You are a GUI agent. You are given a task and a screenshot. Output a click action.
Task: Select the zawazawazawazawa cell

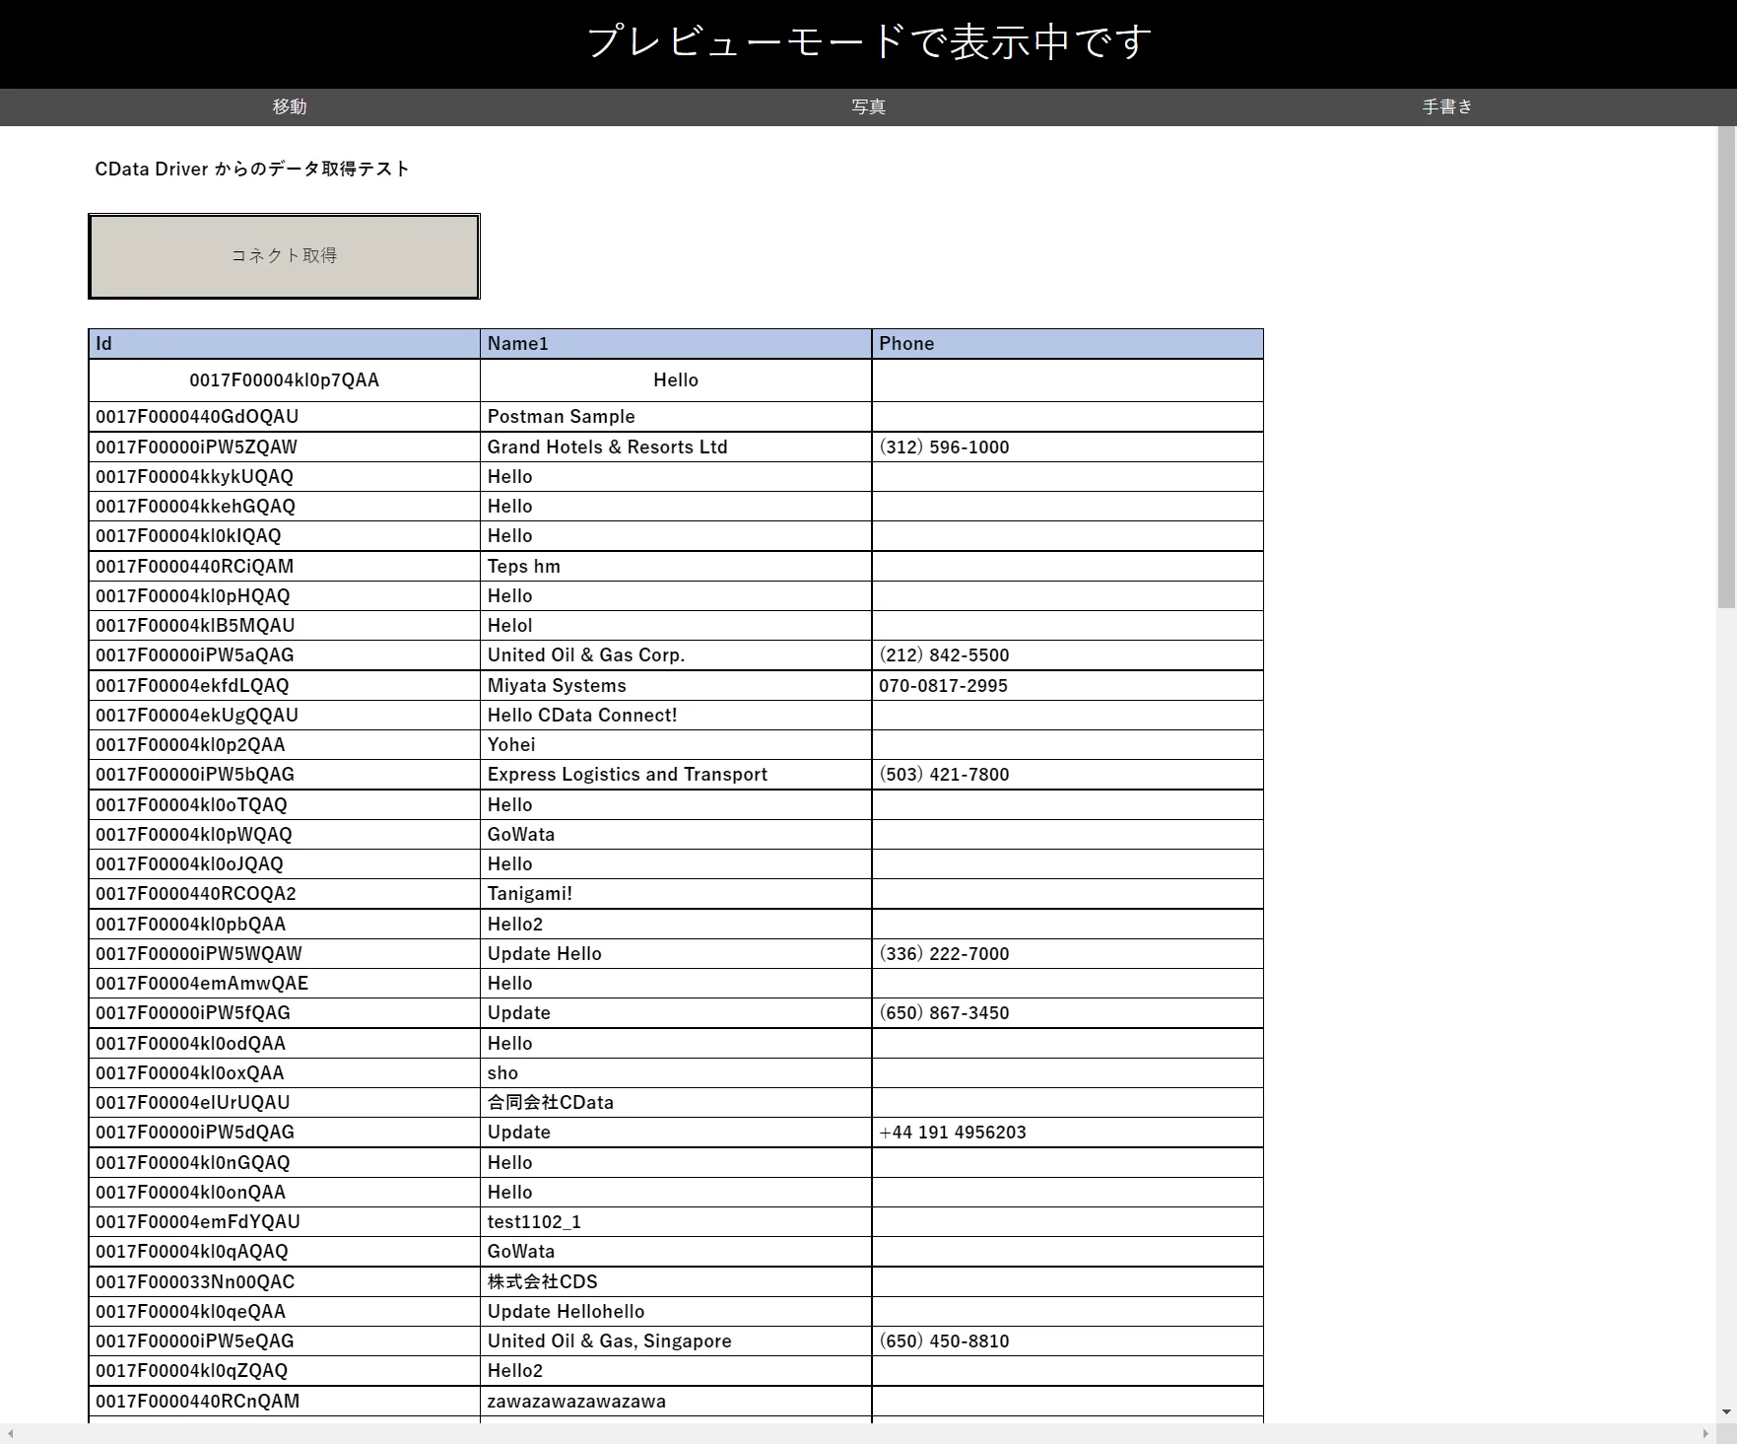(x=576, y=1401)
